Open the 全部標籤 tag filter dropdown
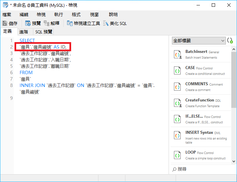Viewport: 237px width, 182px height. coord(199,41)
